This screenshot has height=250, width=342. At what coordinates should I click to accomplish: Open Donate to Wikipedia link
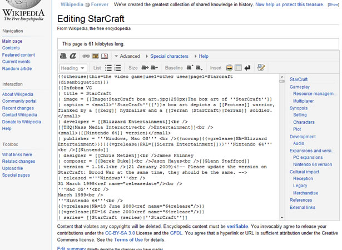click(22, 122)
